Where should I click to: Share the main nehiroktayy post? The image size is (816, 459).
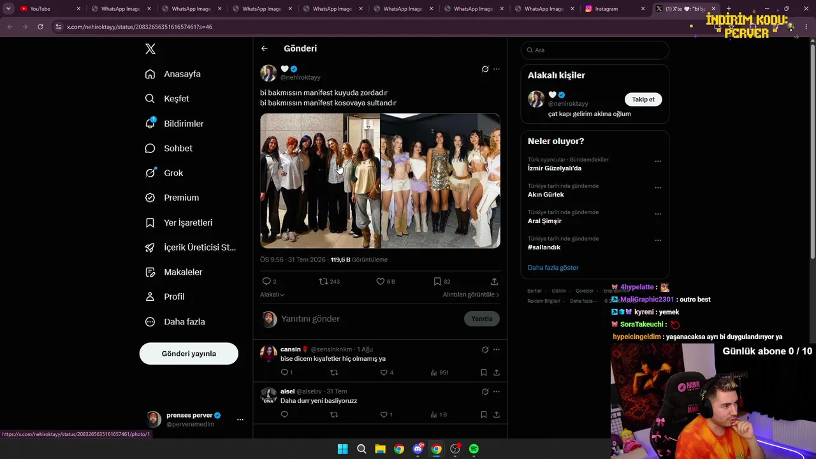(494, 281)
